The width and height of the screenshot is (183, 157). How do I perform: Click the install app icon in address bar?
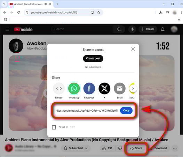click(92, 13)
